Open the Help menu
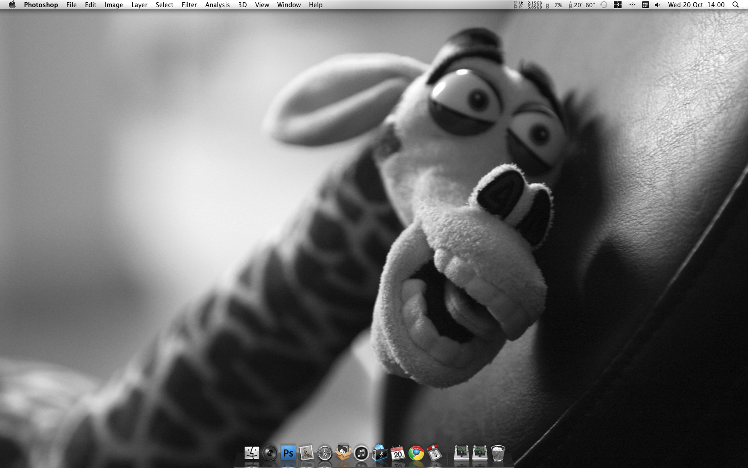The height and width of the screenshot is (468, 748). 316,5
